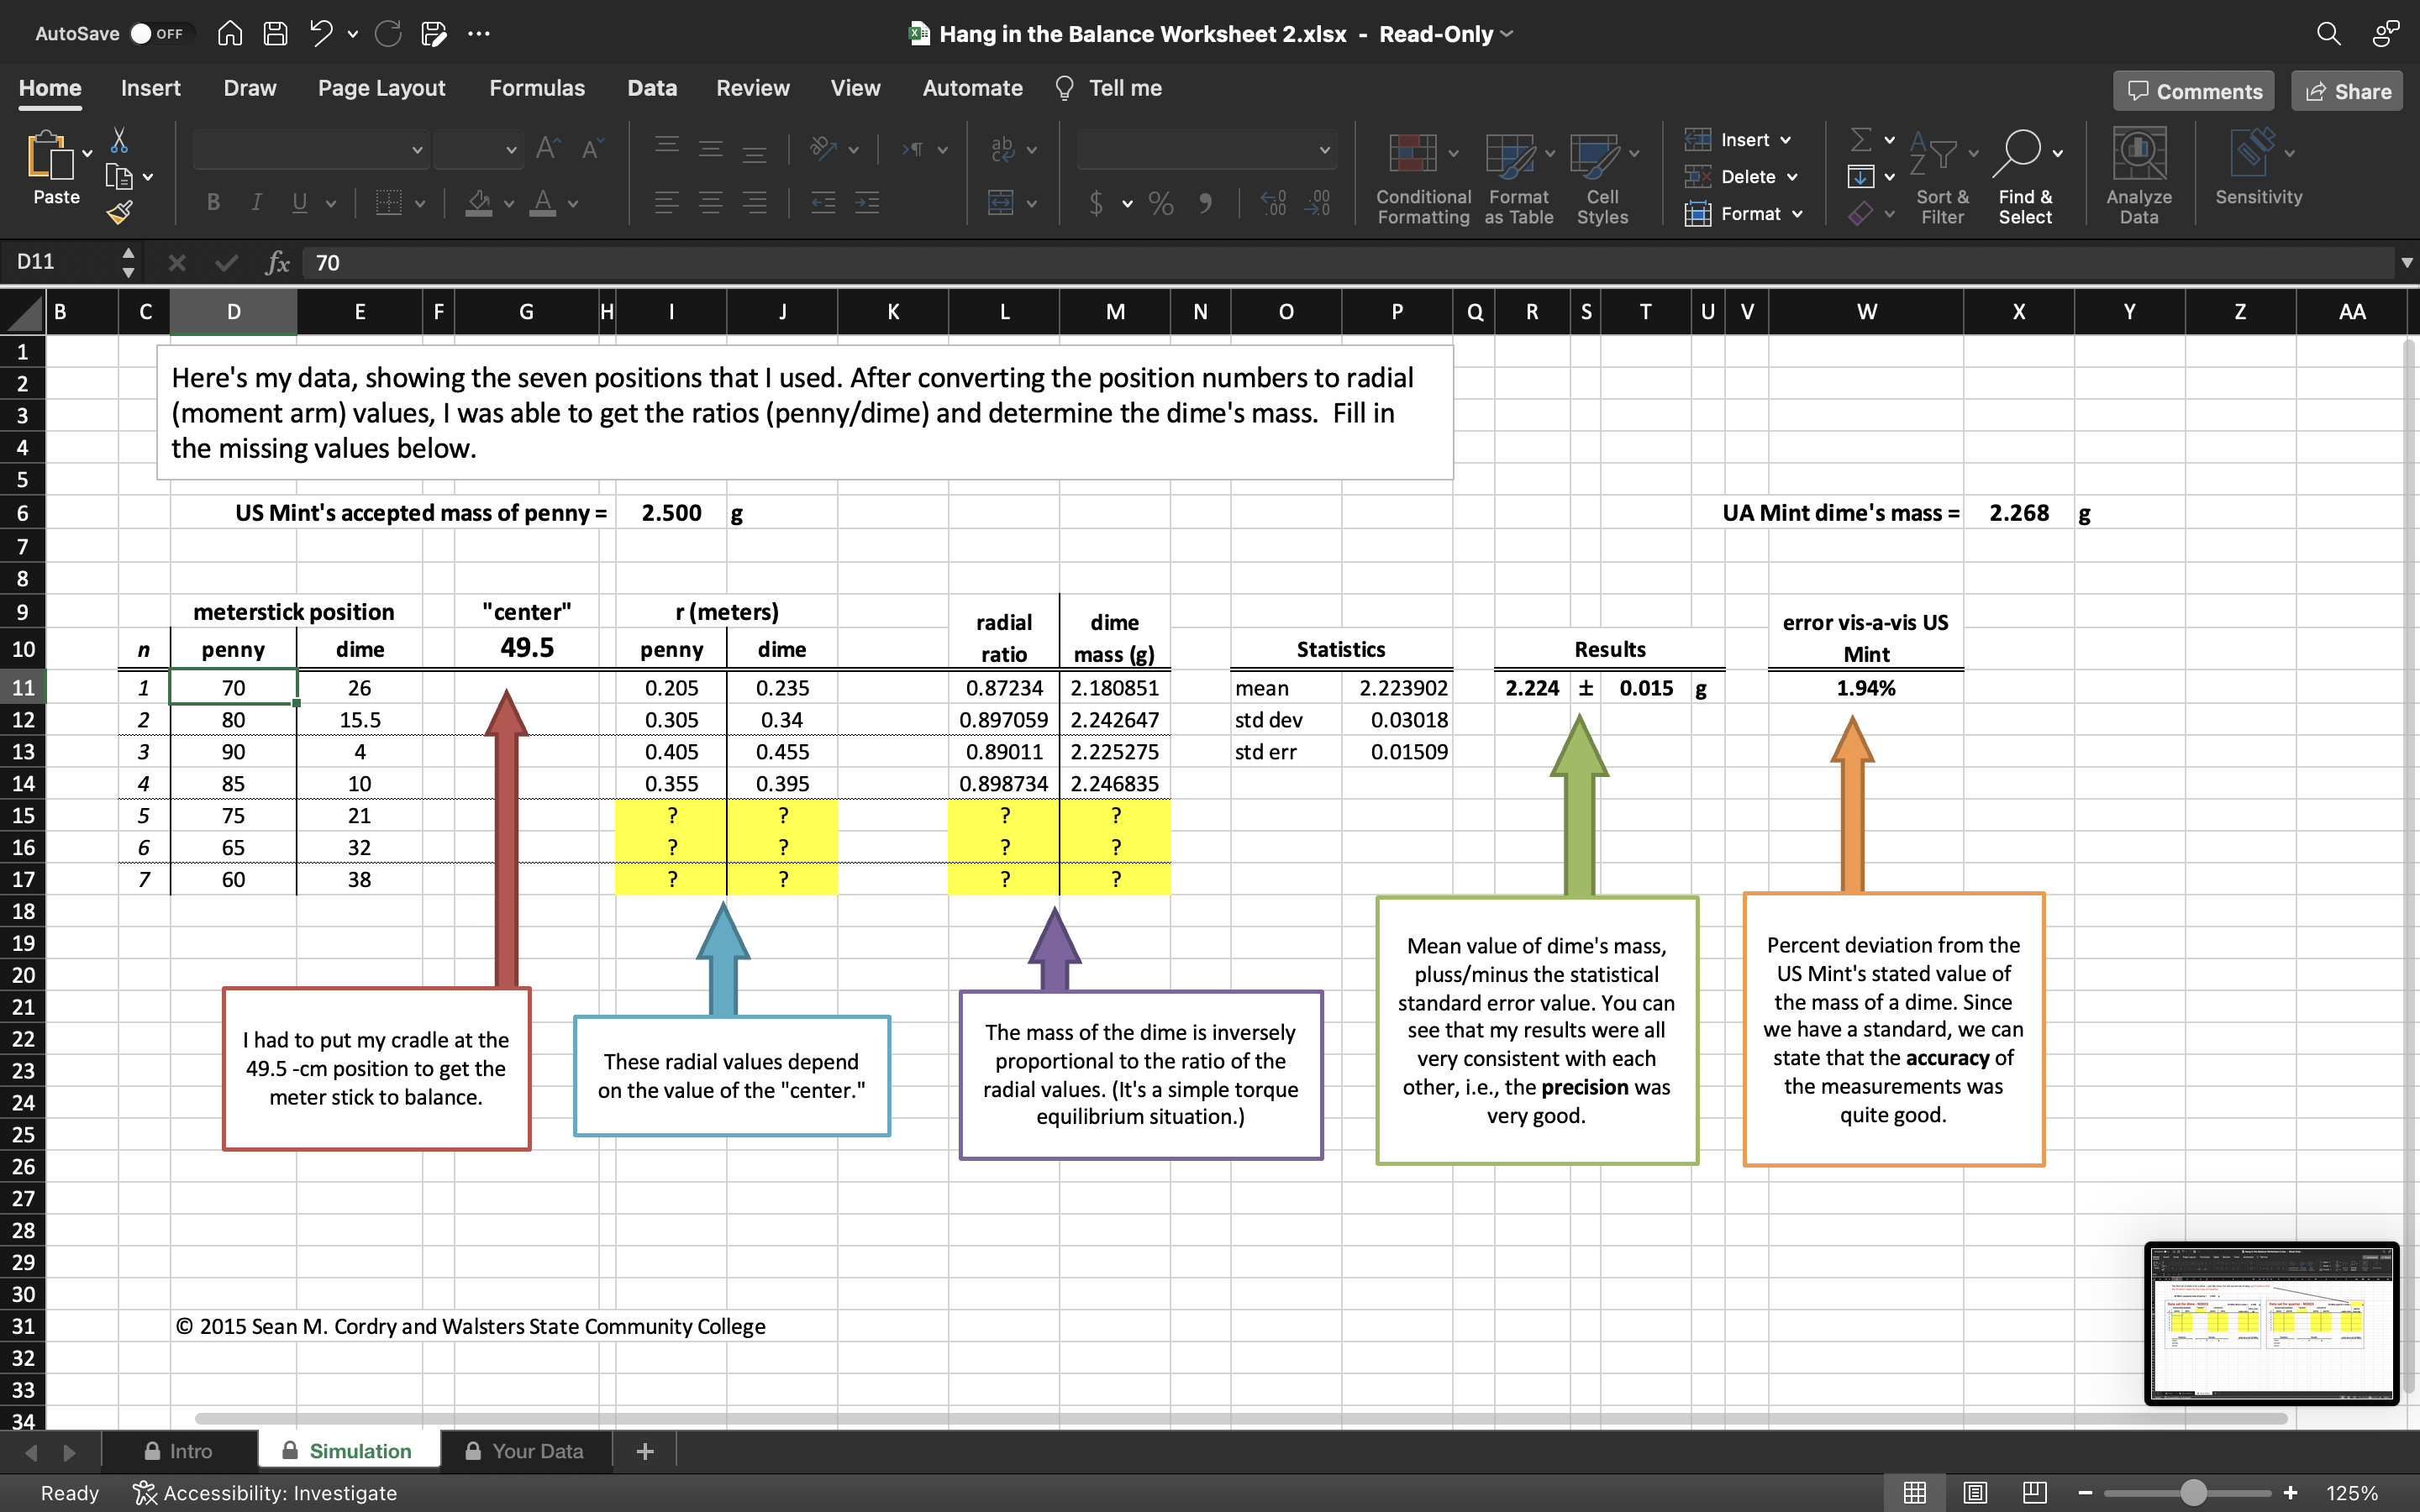This screenshot has height=1512, width=2420.
Task: Open the Comments panel
Action: click(x=2193, y=90)
